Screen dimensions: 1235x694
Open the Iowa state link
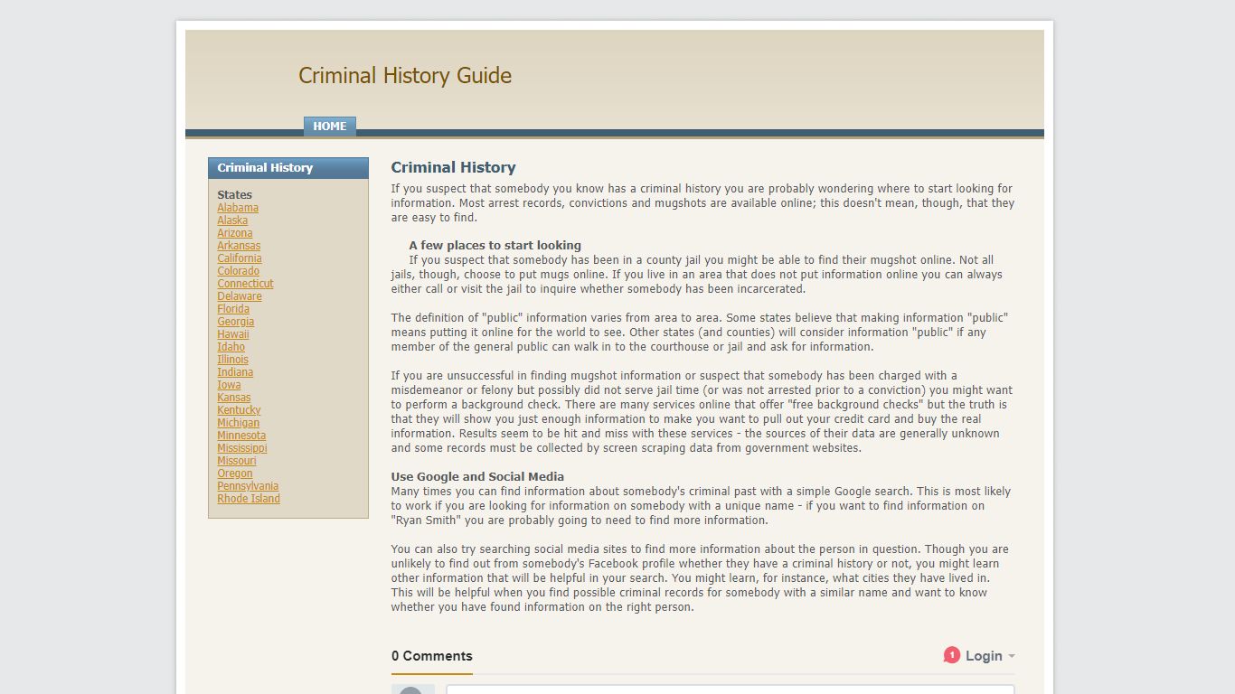(x=230, y=385)
